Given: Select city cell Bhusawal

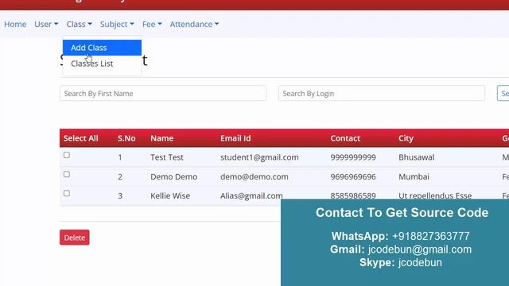Looking at the screenshot, I should (416, 157).
